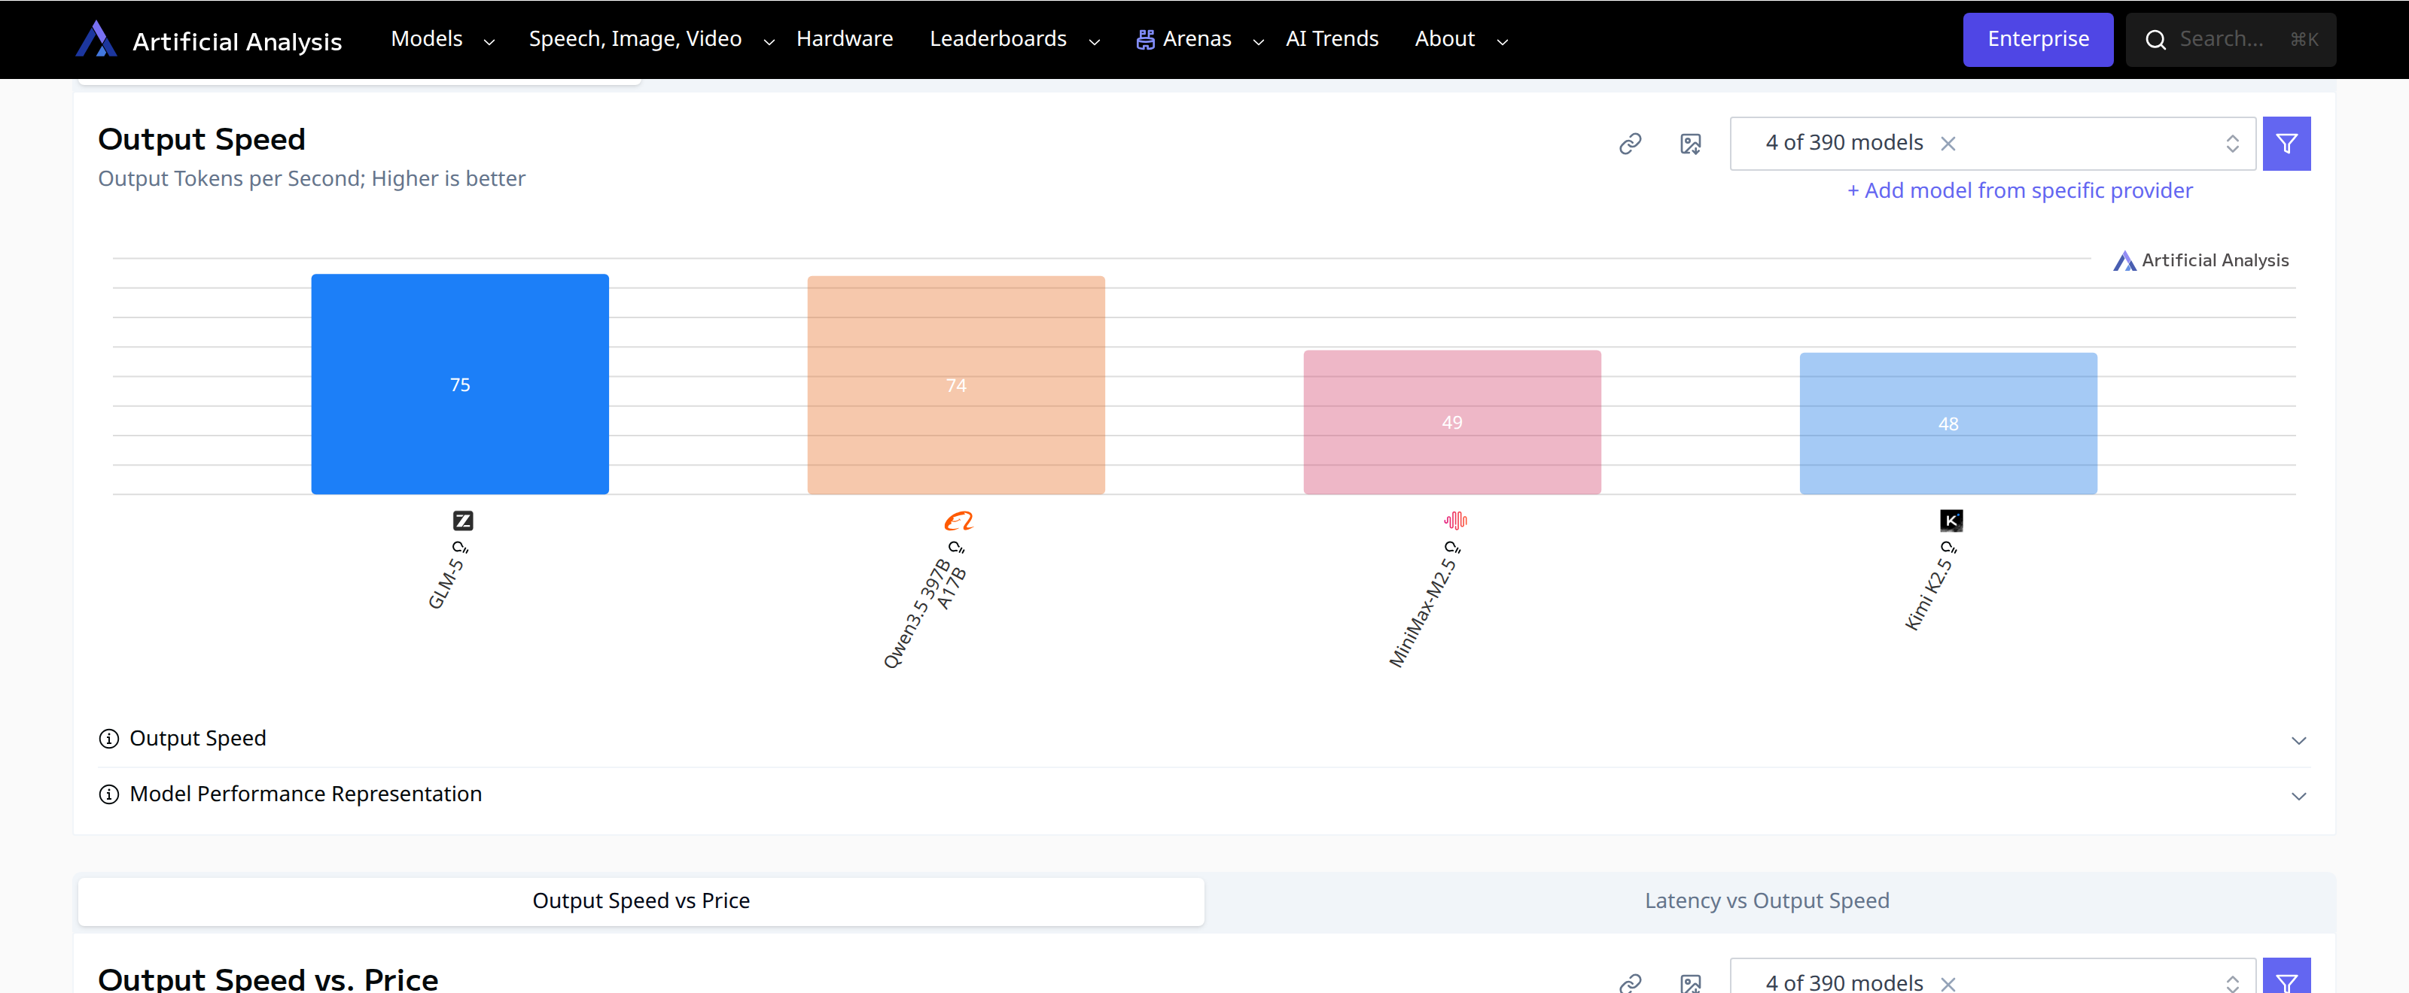The height and width of the screenshot is (993, 2409).
Task: Click the Enterprise button
Action: (2037, 39)
